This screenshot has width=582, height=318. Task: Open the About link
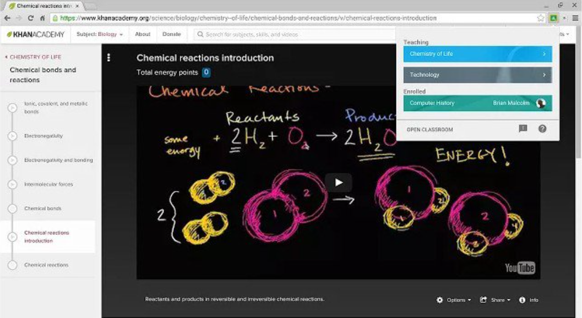pyautogui.click(x=143, y=34)
